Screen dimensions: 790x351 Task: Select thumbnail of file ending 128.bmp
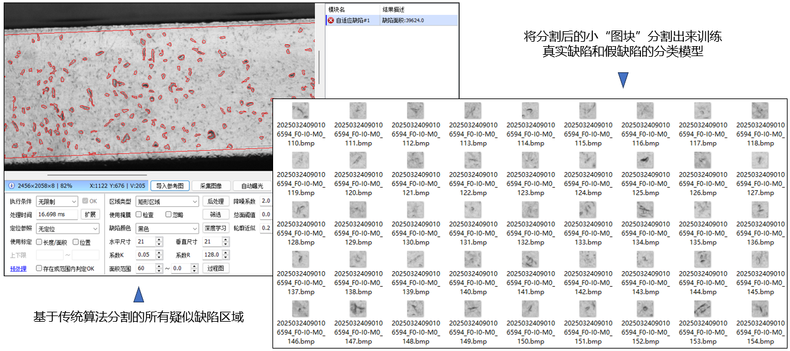coord(301,209)
